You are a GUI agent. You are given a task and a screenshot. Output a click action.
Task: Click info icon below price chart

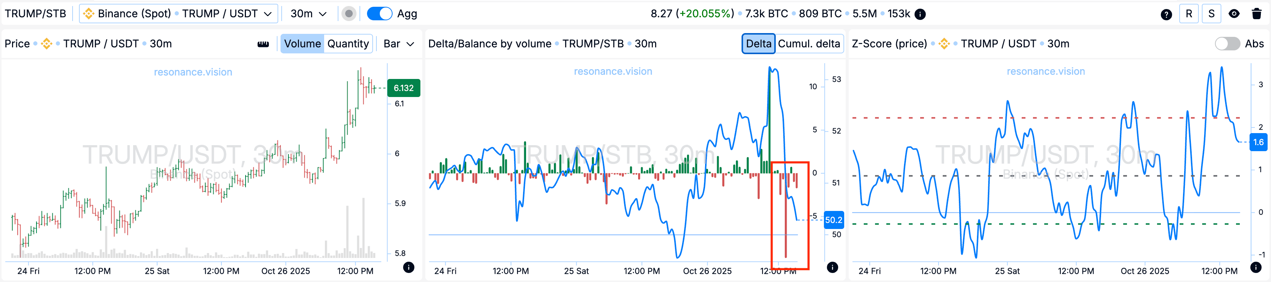408,267
